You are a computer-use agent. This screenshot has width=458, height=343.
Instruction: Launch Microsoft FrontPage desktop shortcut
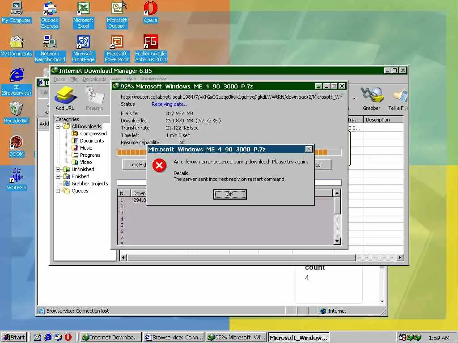tap(83, 49)
